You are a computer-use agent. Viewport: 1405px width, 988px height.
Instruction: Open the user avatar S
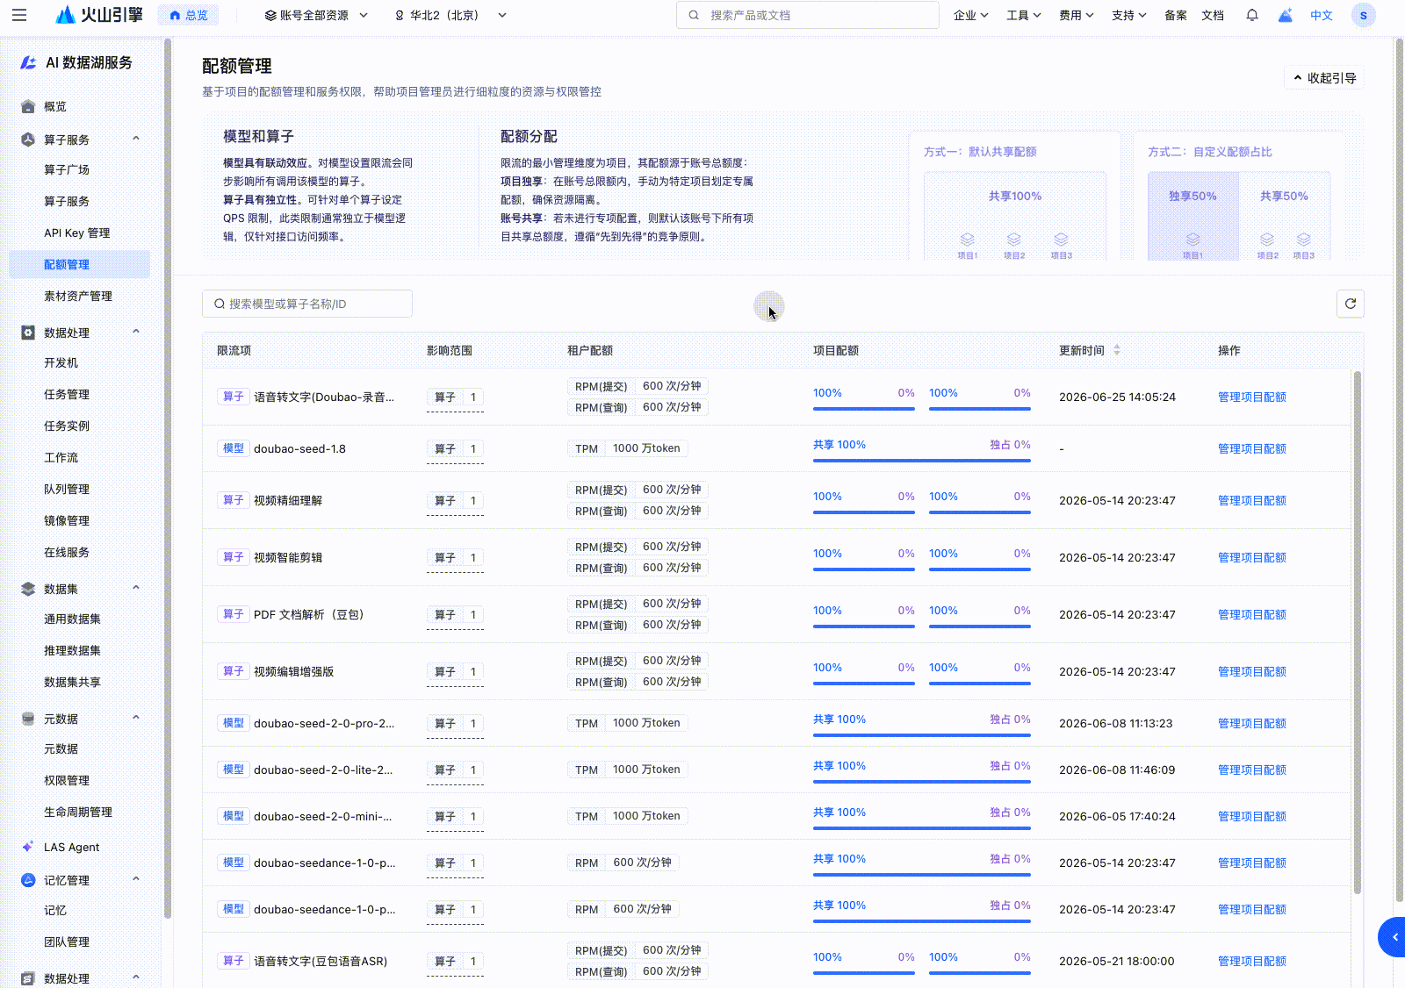click(x=1363, y=15)
